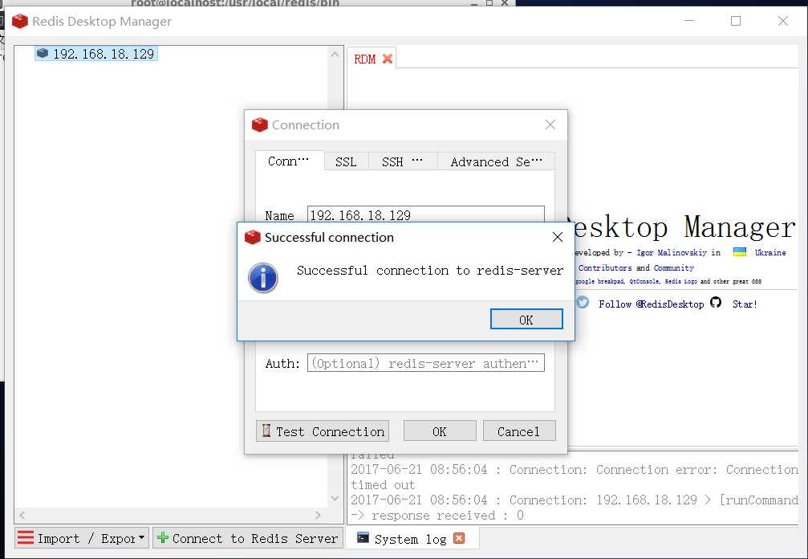Click the blue information icon
The width and height of the screenshot is (808, 559).
point(263,277)
